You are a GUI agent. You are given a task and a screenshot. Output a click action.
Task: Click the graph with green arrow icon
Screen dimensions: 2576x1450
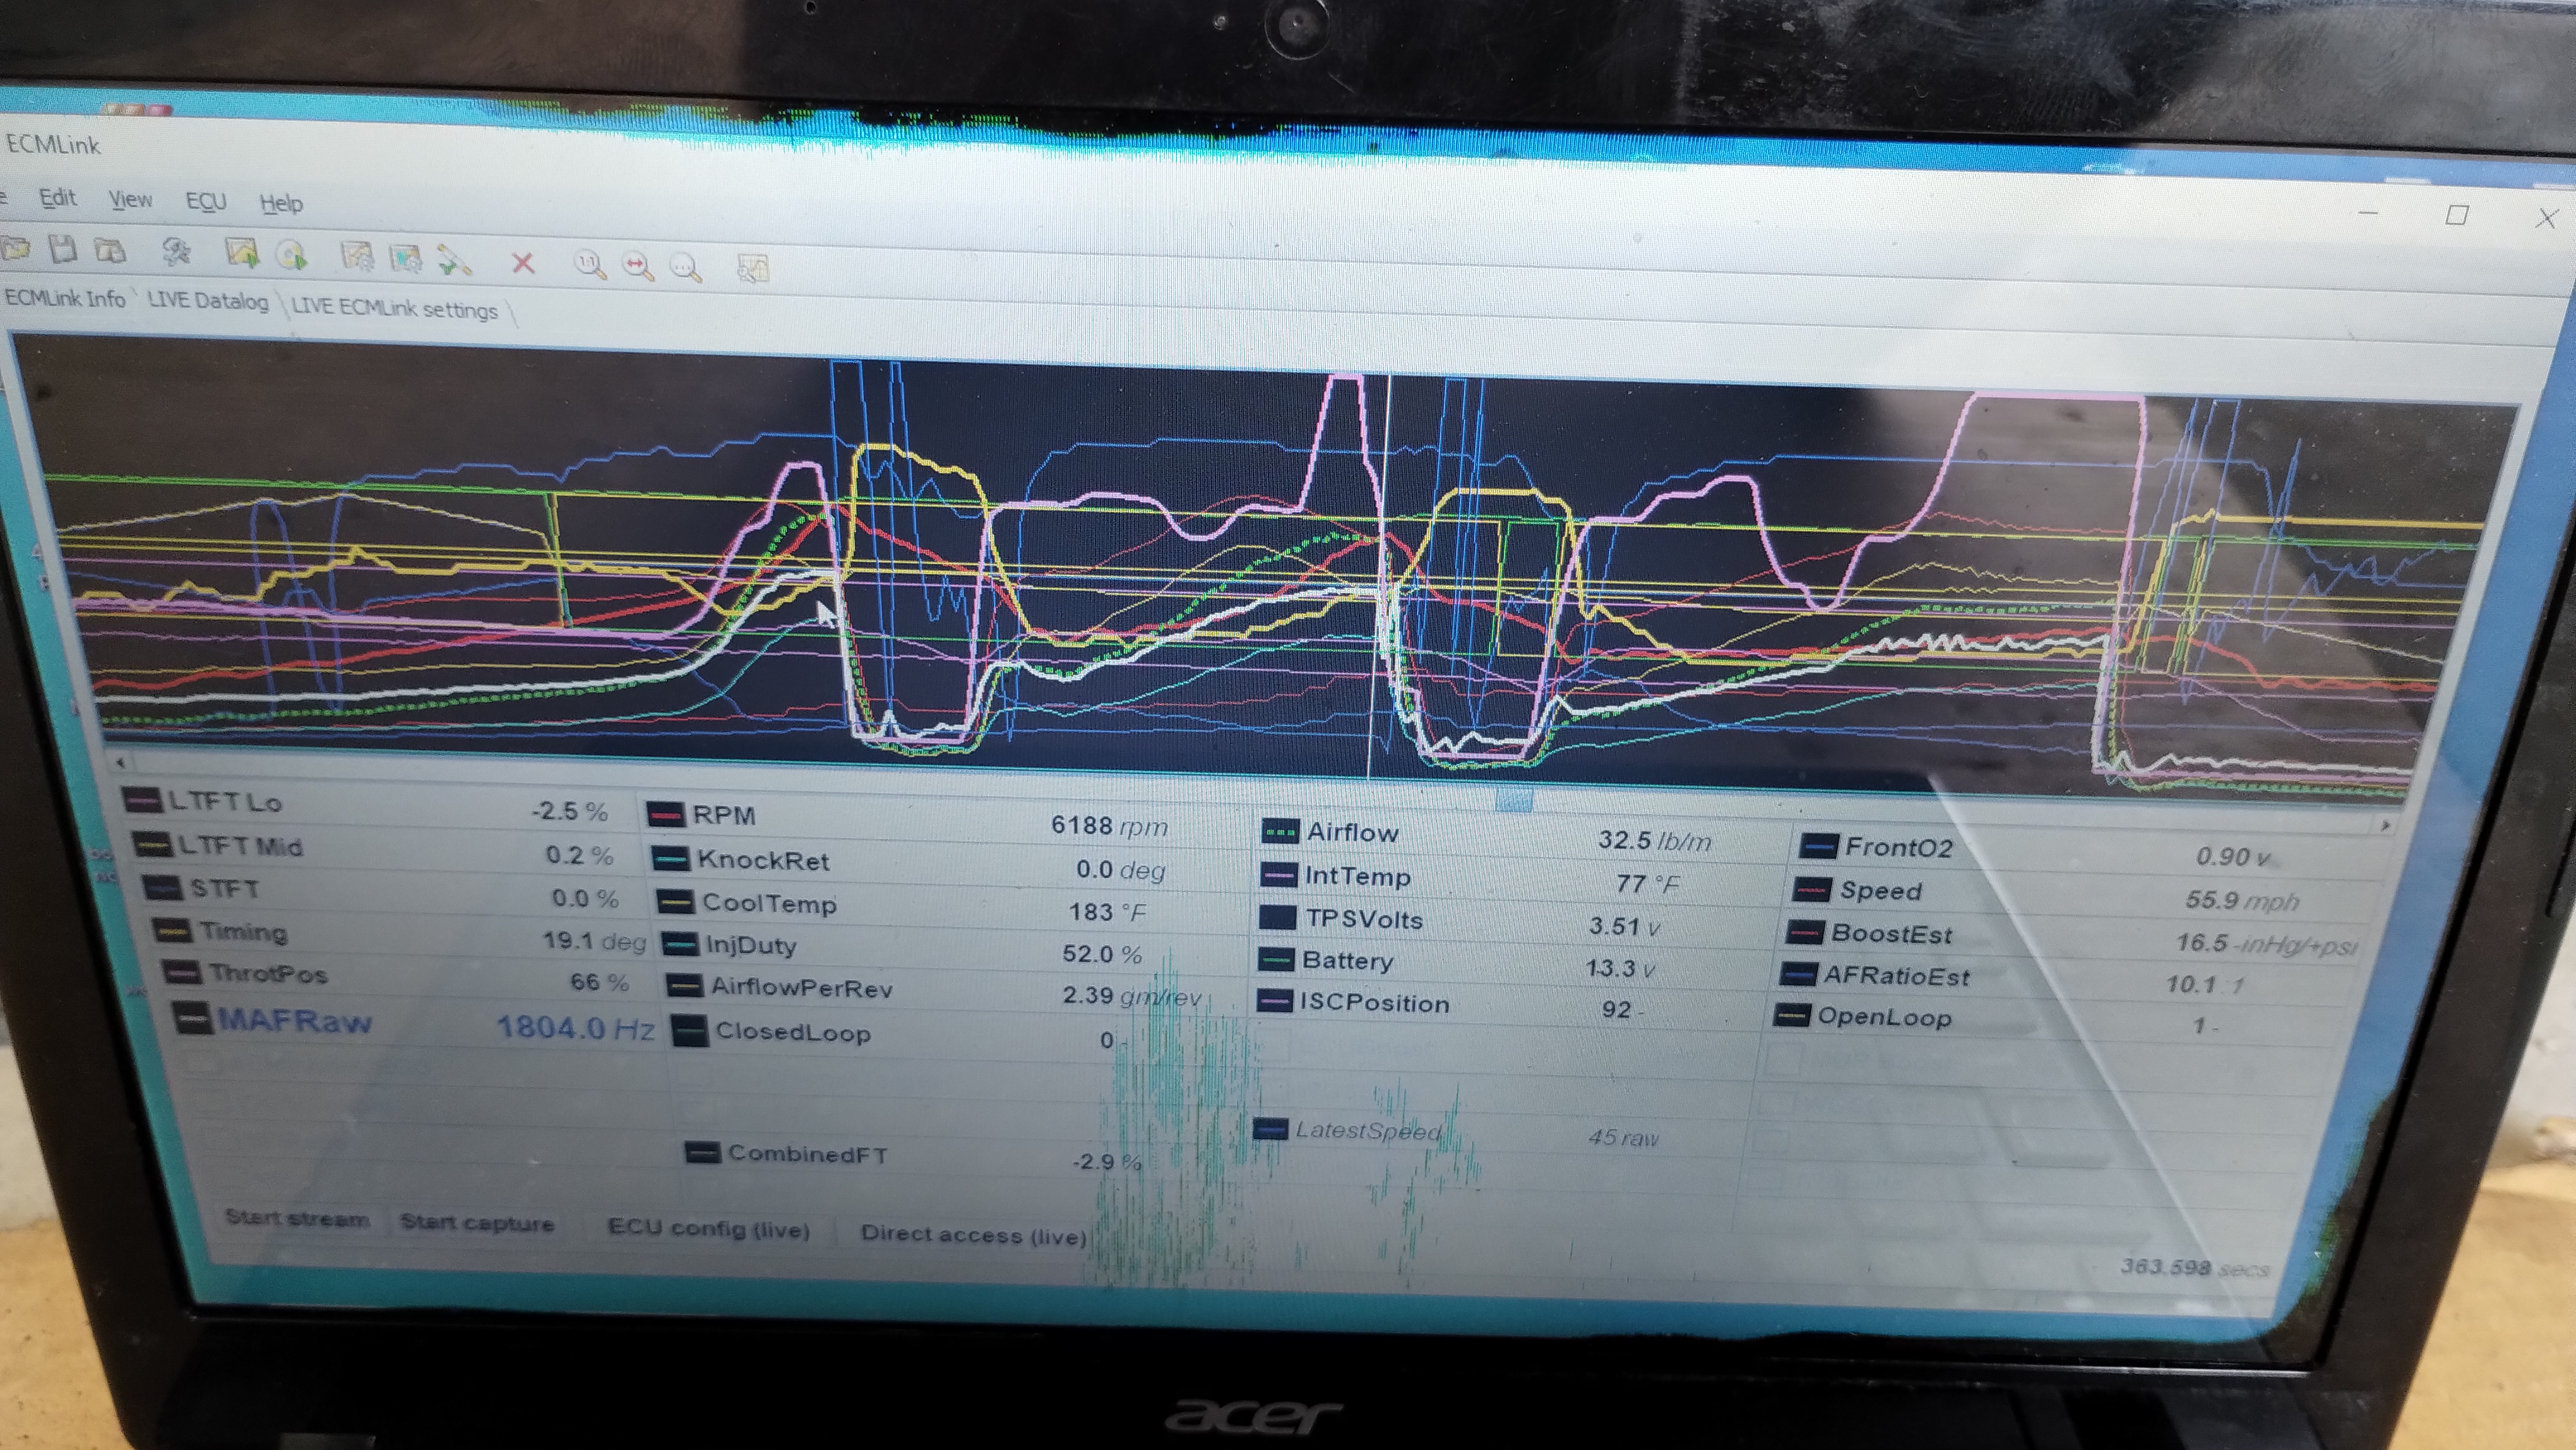pyautogui.click(x=242, y=253)
